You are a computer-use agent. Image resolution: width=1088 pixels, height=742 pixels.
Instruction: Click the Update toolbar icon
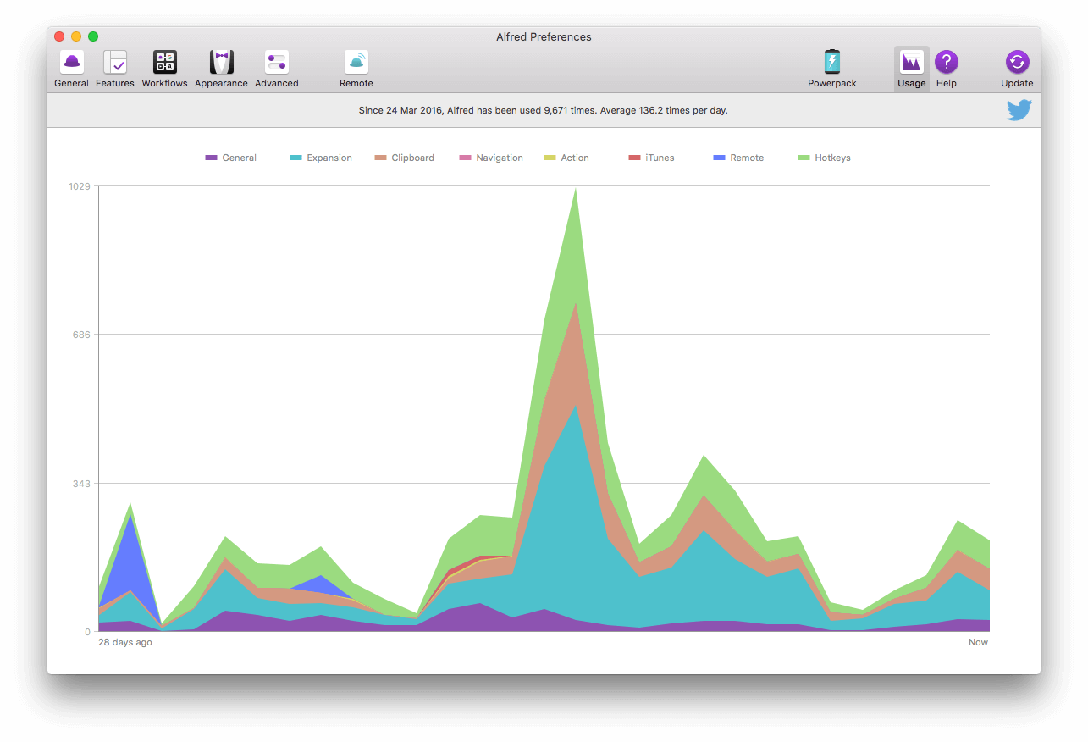pyautogui.click(x=1017, y=69)
